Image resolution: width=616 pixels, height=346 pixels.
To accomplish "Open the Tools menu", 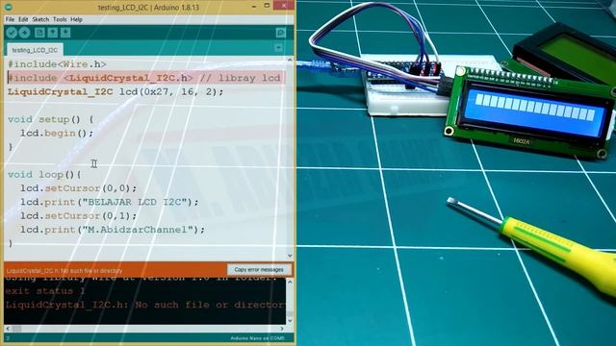I will point(60,19).
